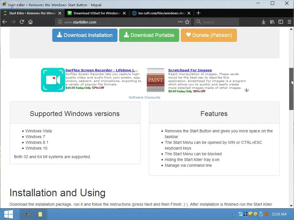294x220 pixels.
Task: Click the Donate (Patreon) button
Action: [x=209, y=35]
